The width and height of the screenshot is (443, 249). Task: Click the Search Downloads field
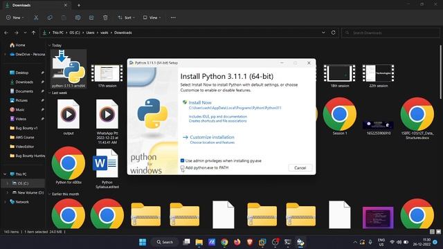pos(390,33)
